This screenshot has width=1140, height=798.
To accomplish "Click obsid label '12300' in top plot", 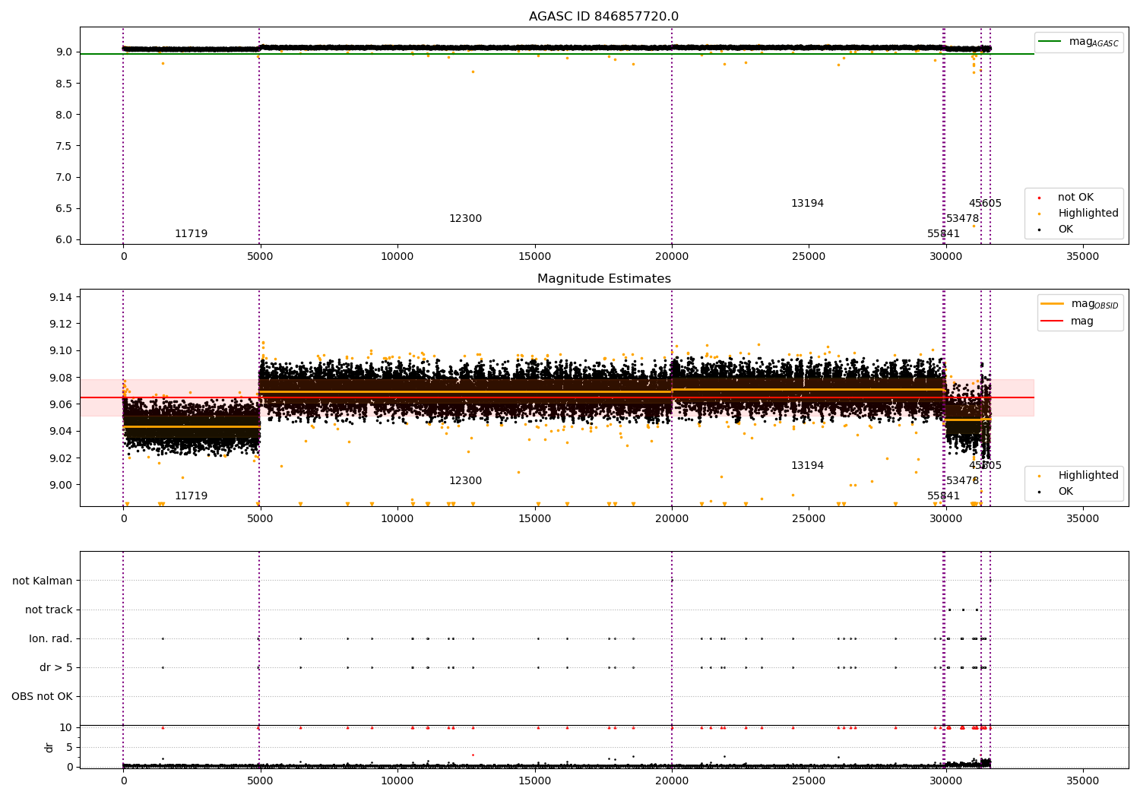I will tap(465, 219).
